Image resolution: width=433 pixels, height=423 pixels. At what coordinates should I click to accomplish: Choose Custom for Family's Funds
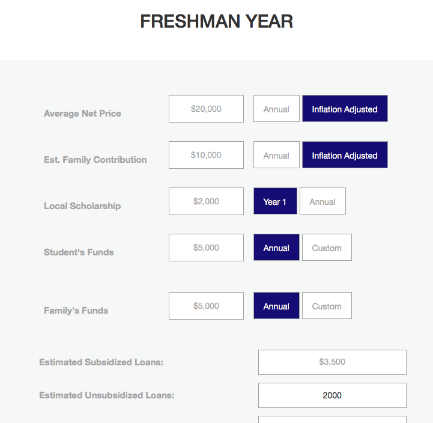(x=327, y=306)
